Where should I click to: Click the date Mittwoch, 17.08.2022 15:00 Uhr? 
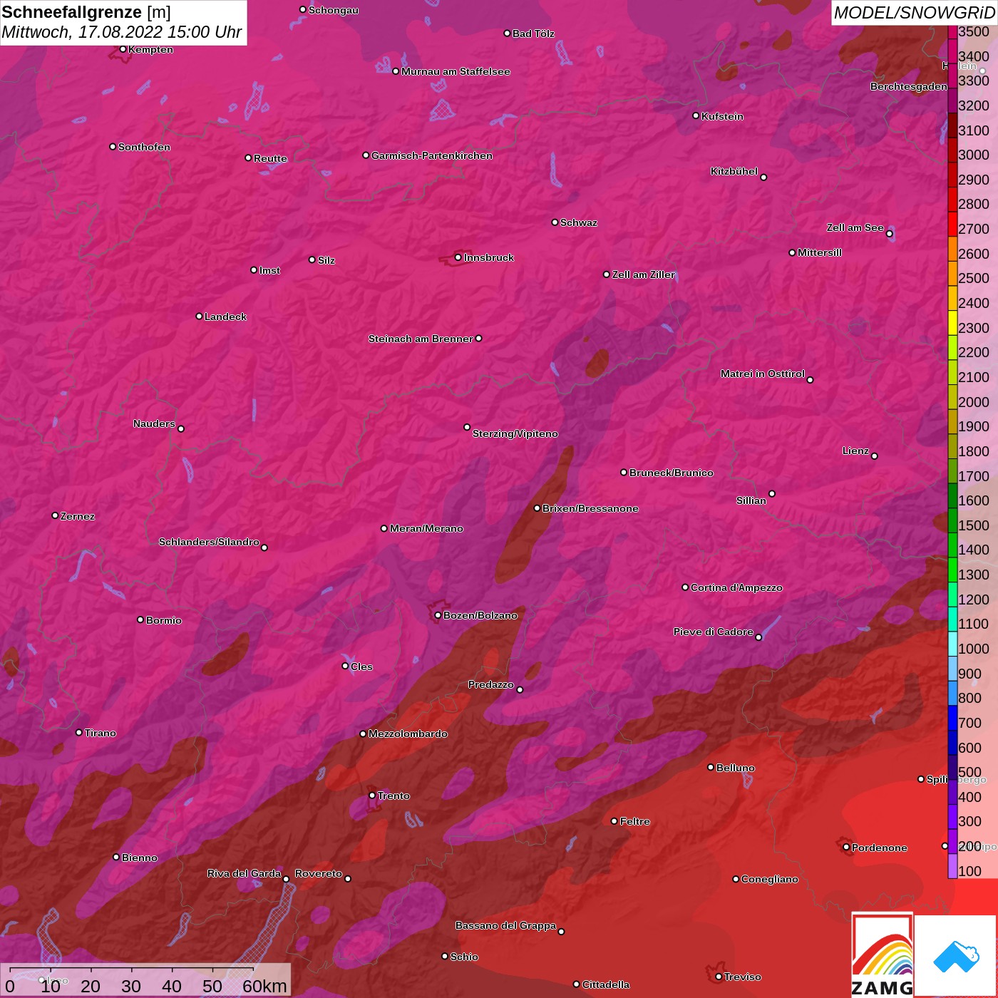tap(122, 32)
